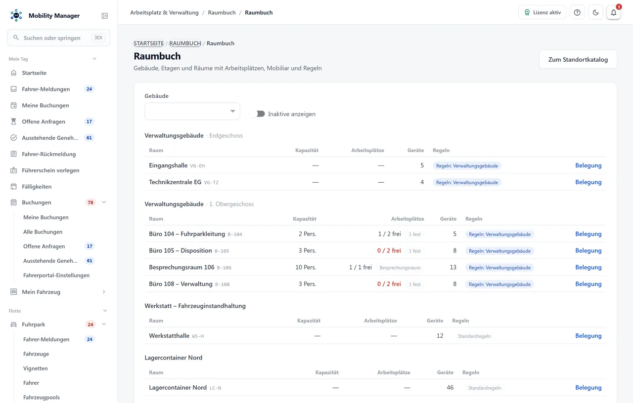Image resolution: width=633 pixels, height=403 pixels.
Task: Open notifications bell icon
Action: click(x=614, y=12)
